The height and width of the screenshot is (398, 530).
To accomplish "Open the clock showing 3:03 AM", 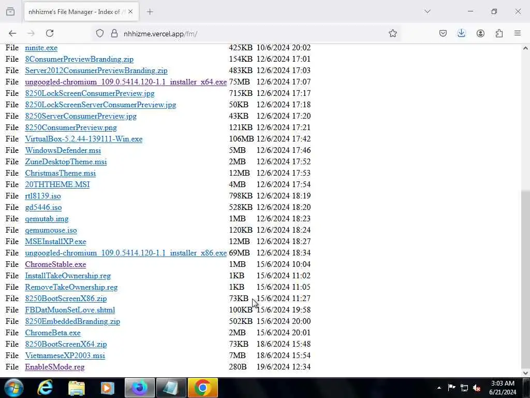I will pos(503,388).
